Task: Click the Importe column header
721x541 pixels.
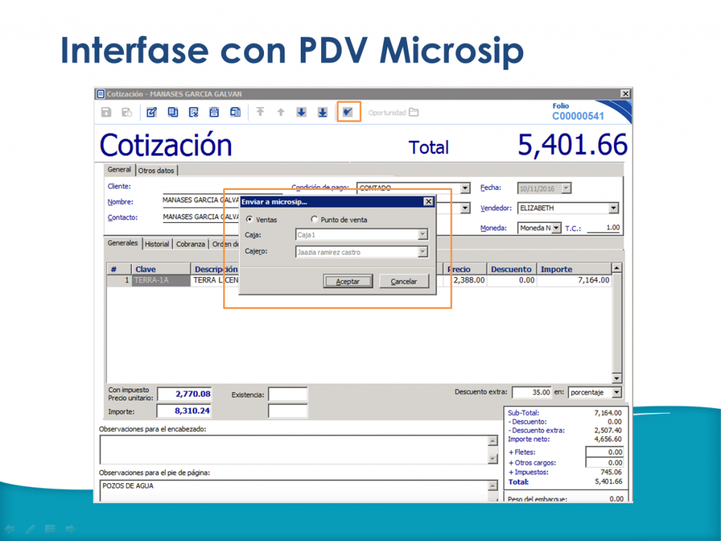Action: click(574, 269)
